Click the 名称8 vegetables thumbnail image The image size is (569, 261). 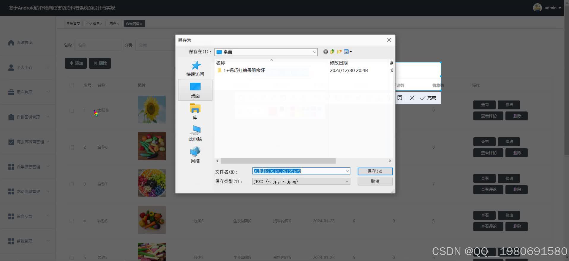(151, 146)
